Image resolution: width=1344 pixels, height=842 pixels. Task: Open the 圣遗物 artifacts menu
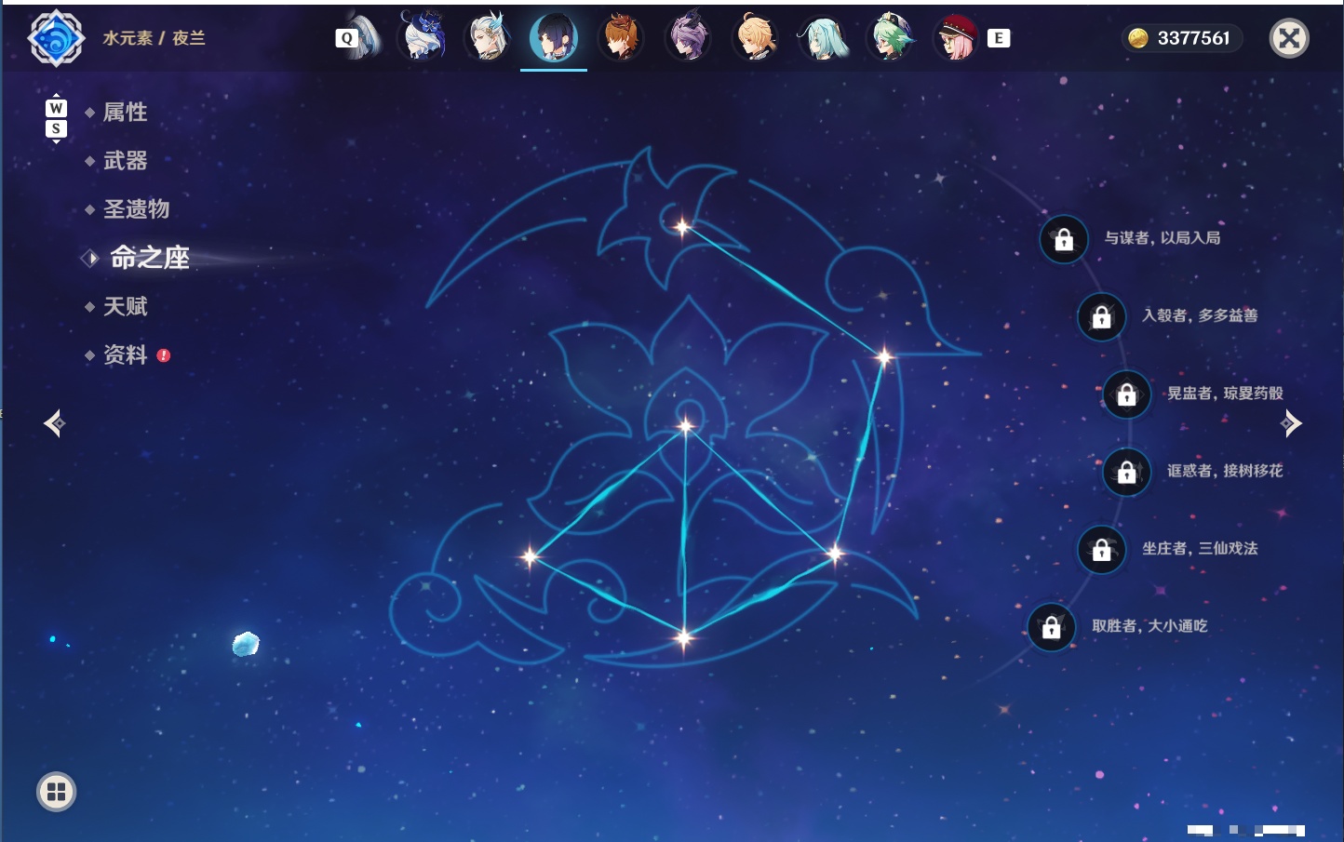(x=136, y=209)
